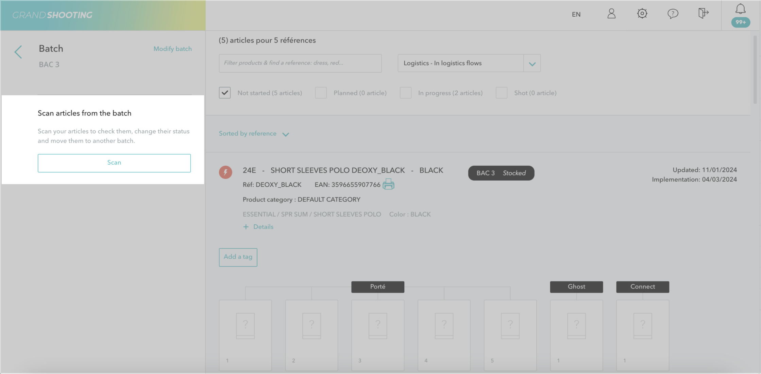Image resolution: width=761 pixels, height=374 pixels.
Task: Open the user profile icon
Action: 611,14
